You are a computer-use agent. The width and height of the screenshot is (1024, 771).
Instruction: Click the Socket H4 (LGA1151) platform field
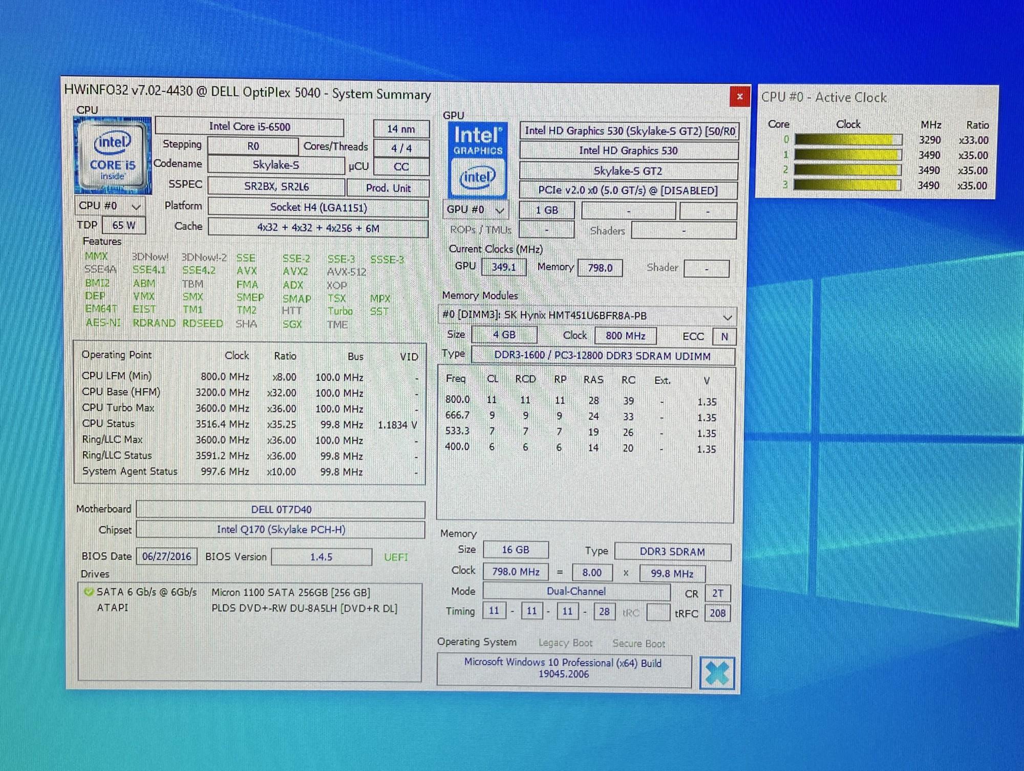click(x=318, y=208)
